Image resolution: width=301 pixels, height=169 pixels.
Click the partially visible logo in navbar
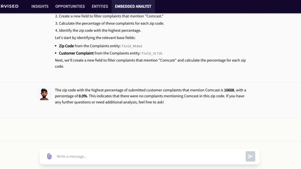point(9,6)
